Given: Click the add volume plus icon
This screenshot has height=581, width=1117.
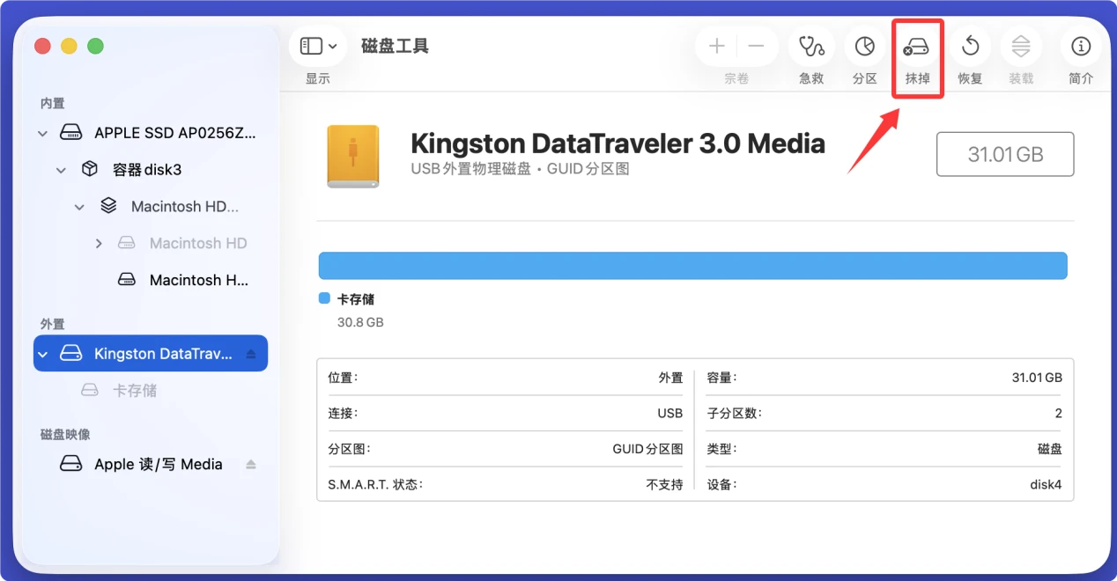Looking at the screenshot, I should pos(717,46).
